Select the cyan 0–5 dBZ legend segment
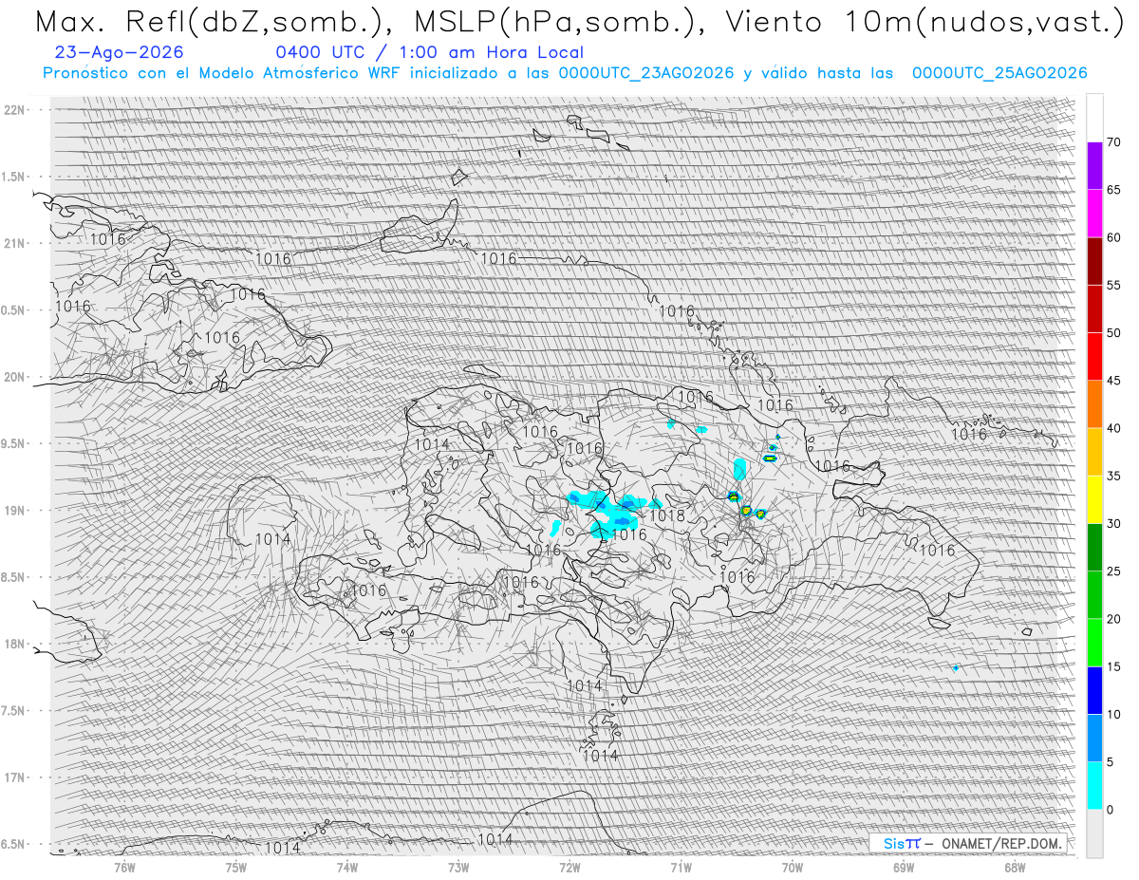The width and height of the screenshot is (1139, 880). coord(1094,786)
